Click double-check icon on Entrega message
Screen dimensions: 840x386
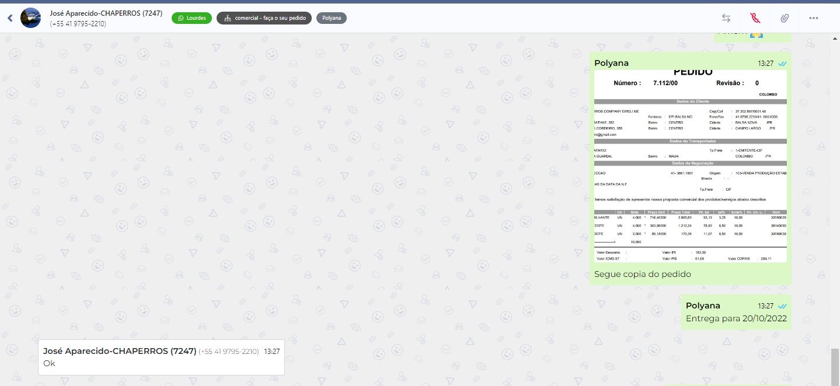782,306
